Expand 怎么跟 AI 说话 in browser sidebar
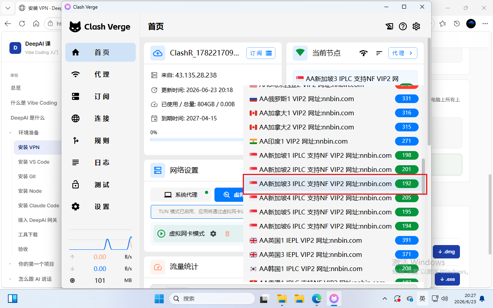Screen dimensions: 493x308 (x=11, y=279)
